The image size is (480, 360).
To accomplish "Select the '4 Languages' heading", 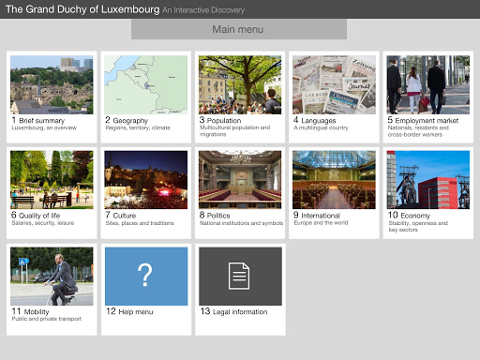I will [315, 120].
